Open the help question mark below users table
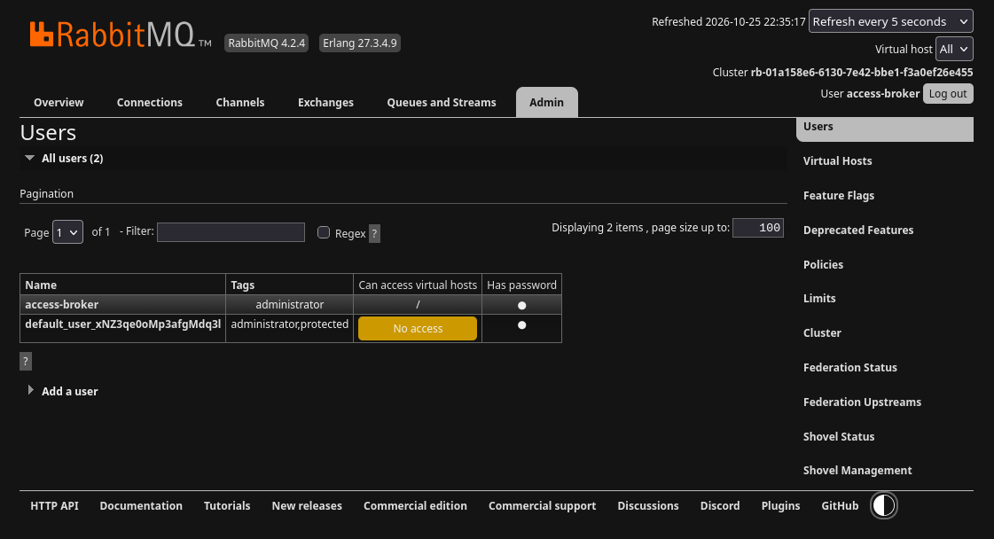994x539 pixels. point(26,362)
